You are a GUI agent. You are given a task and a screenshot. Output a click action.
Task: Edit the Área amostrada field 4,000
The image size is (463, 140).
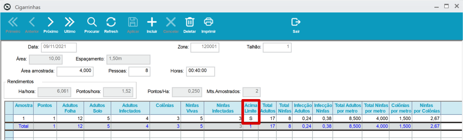coord(75,71)
